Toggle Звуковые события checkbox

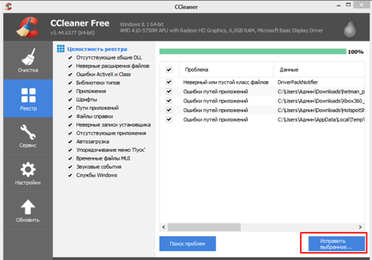70,167
